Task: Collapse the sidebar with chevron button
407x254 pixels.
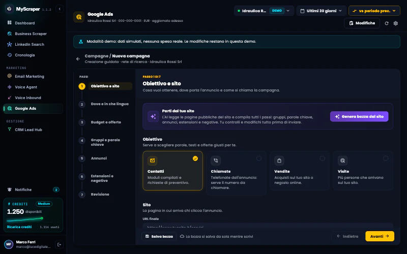Action: click(x=60, y=9)
